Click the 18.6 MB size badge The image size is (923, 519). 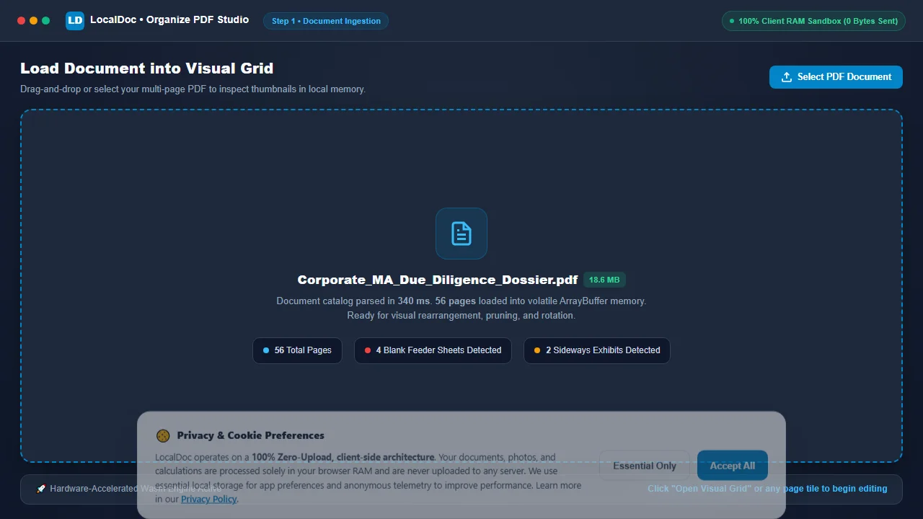pos(604,280)
